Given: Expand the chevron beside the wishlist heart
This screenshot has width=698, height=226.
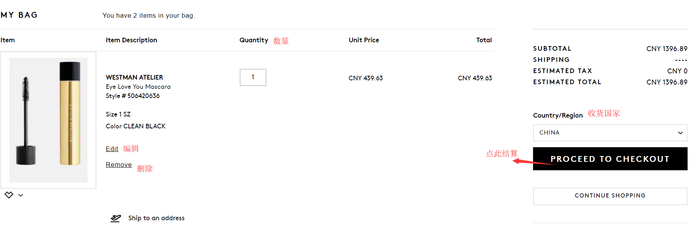Looking at the screenshot, I should (x=21, y=195).
